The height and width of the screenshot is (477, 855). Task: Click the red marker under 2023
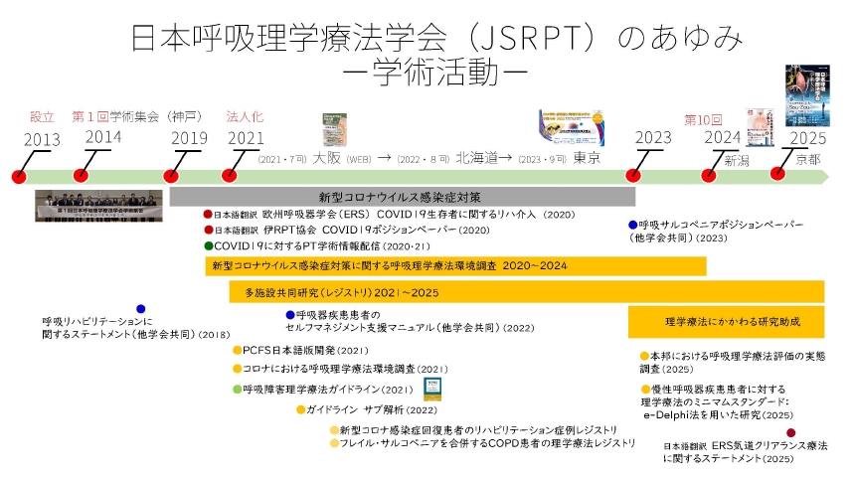[x=631, y=176]
